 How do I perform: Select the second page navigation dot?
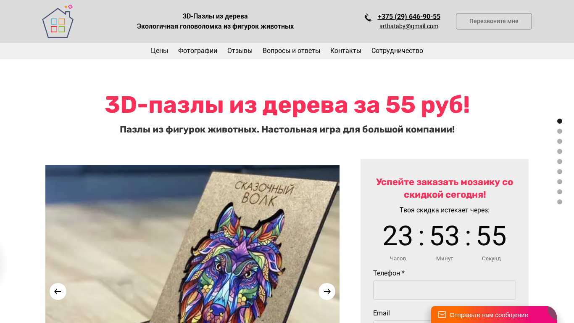click(x=560, y=131)
